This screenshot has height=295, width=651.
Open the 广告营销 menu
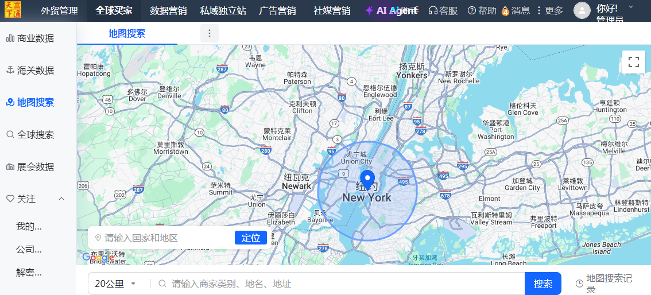click(x=277, y=11)
